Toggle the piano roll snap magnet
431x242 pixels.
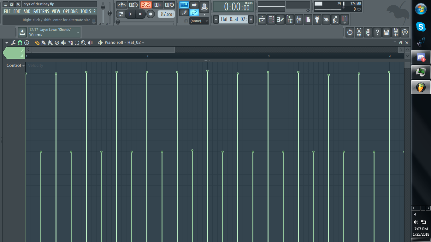coord(20,43)
